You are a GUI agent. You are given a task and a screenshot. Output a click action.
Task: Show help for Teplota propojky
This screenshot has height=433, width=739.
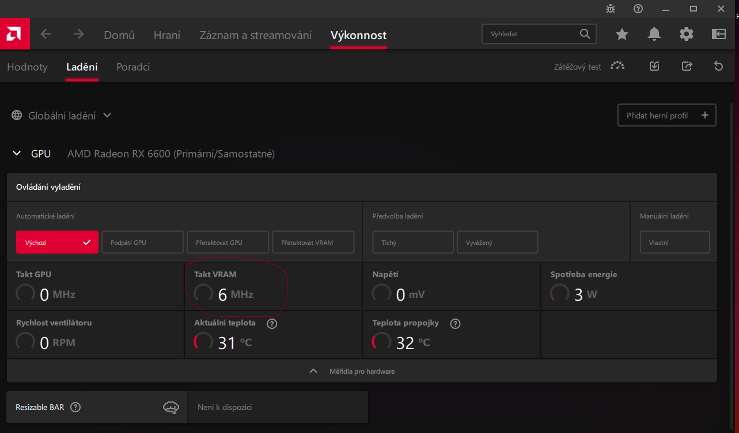click(x=455, y=324)
